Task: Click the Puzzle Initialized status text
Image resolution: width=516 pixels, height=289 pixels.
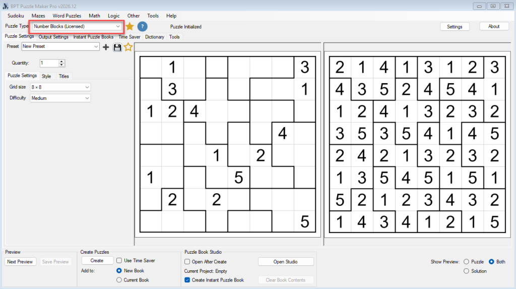Action: click(185, 27)
